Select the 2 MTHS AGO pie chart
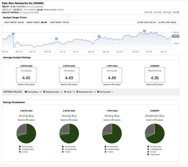The width and height of the screenshot is (188, 167). pyautogui.click(x=69, y=134)
